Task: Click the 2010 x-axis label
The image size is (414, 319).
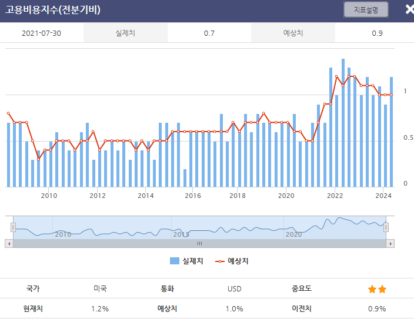Action: click(x=49, y=196)
